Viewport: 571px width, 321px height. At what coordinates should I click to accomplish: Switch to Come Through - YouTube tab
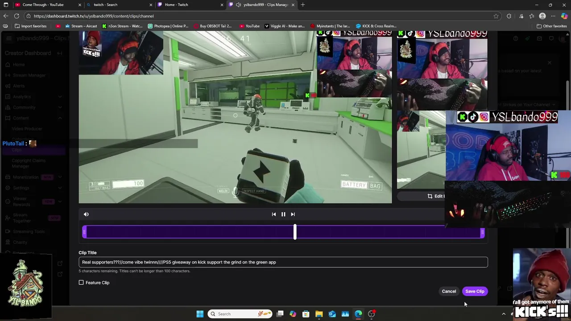(43, 4)
